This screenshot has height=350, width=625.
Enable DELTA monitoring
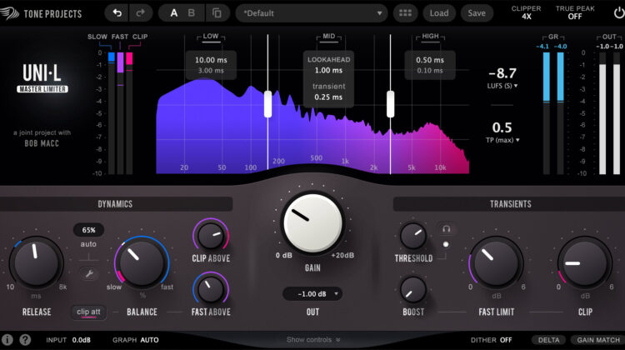(x=548, y=340)
